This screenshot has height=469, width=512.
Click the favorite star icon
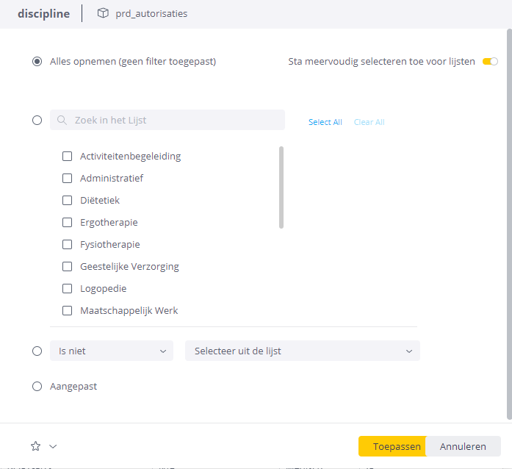[x=35, y=446]
